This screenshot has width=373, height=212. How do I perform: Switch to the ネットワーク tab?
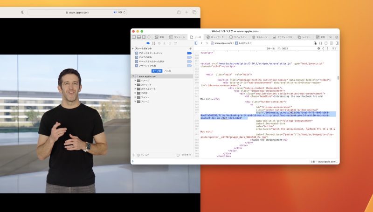pos(215,37)
